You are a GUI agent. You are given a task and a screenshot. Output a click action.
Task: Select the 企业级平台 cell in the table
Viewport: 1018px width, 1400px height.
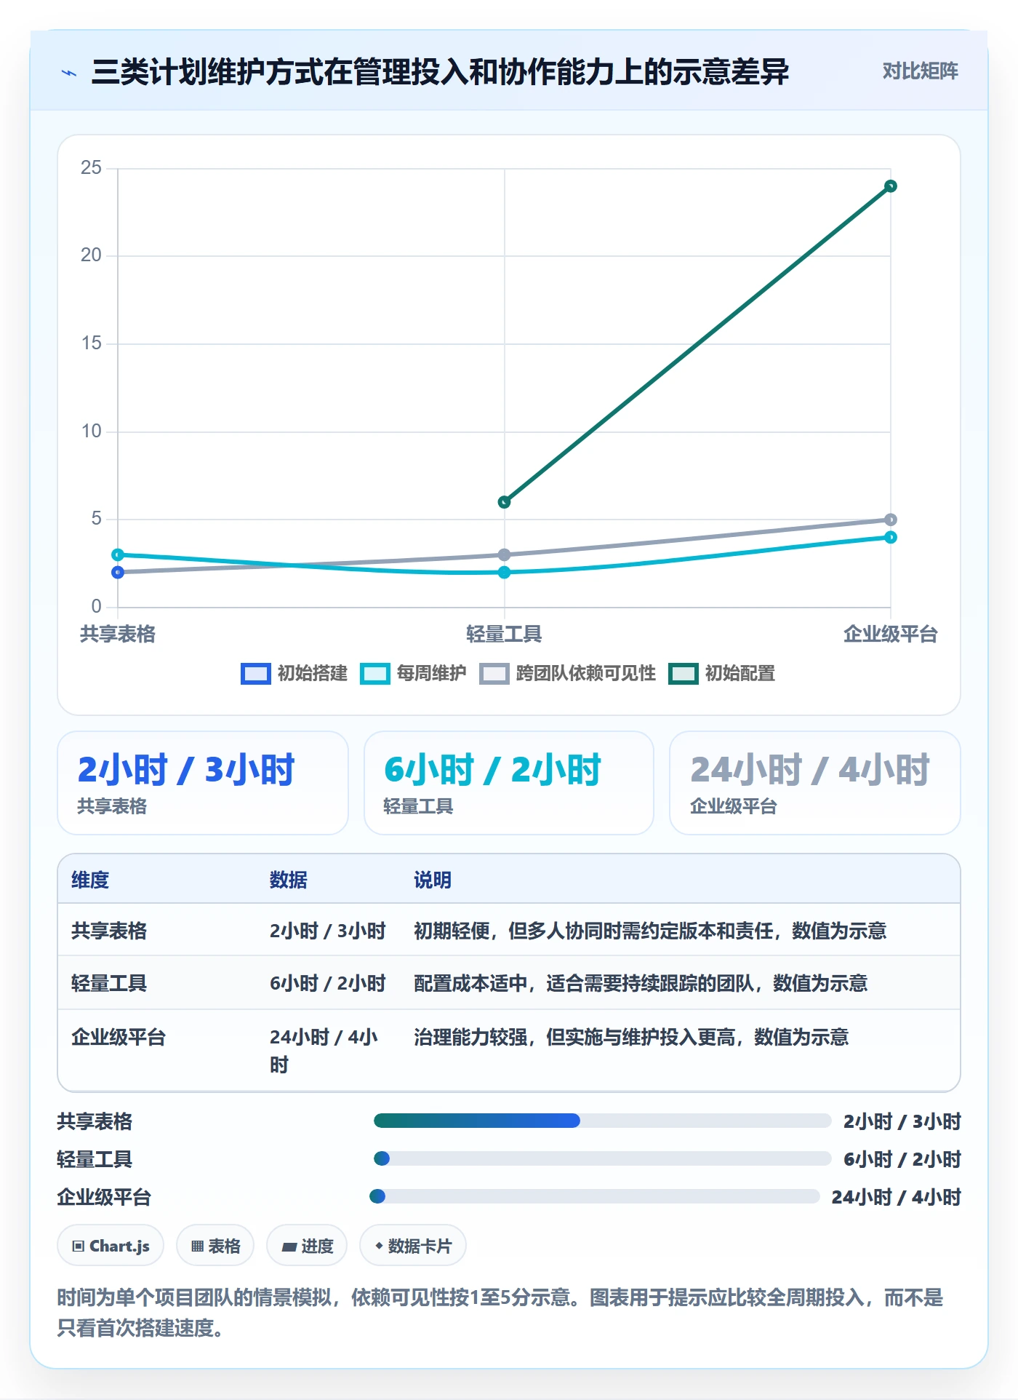pyautogui.click(x=119, y=1037)
